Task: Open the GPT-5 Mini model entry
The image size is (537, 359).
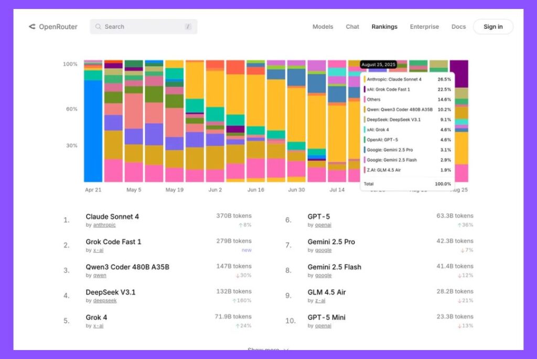Action: click(326, 318)
